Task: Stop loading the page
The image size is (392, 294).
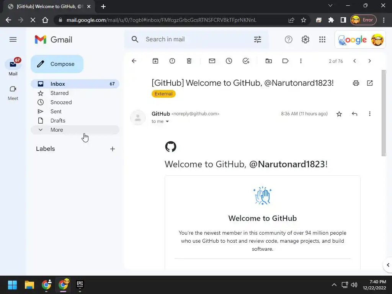Action: 33,20
